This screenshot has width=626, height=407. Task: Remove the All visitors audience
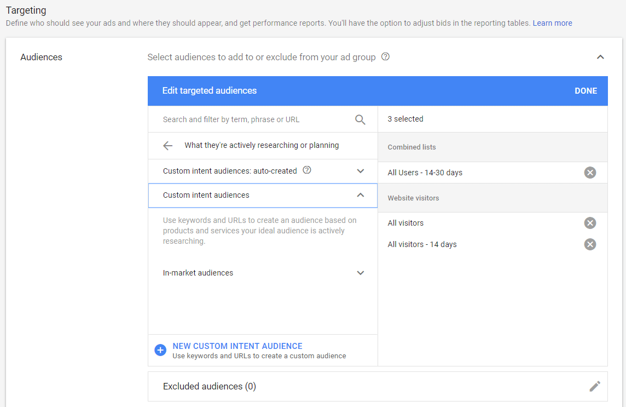click(x=590, y=223)
